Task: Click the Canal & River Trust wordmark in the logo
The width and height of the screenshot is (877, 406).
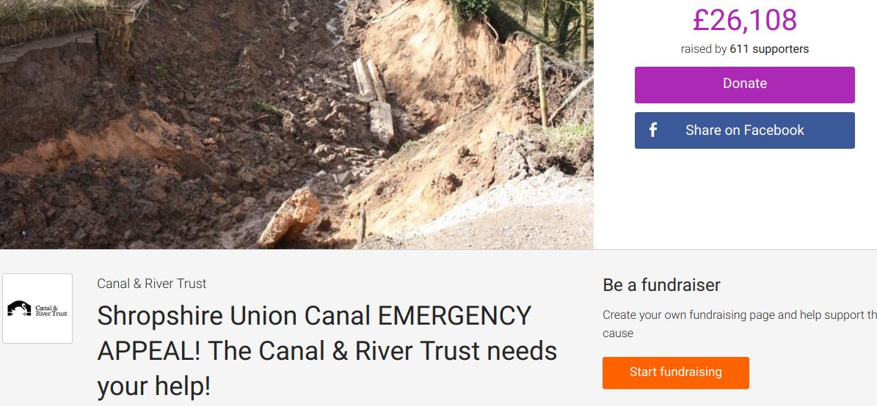Action: point(51,311)
